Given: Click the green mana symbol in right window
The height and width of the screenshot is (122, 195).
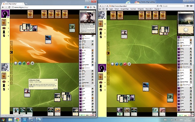Looking at the screenshot, I should pyautogui.click(x=121, y=64).
